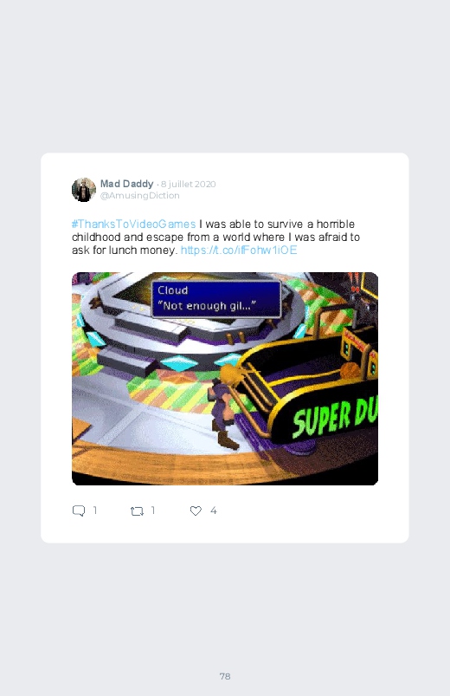The width and height of the screenshot is (450, 696).
Task: Open Mad Daddy's profile avatar
Action: 84,190
